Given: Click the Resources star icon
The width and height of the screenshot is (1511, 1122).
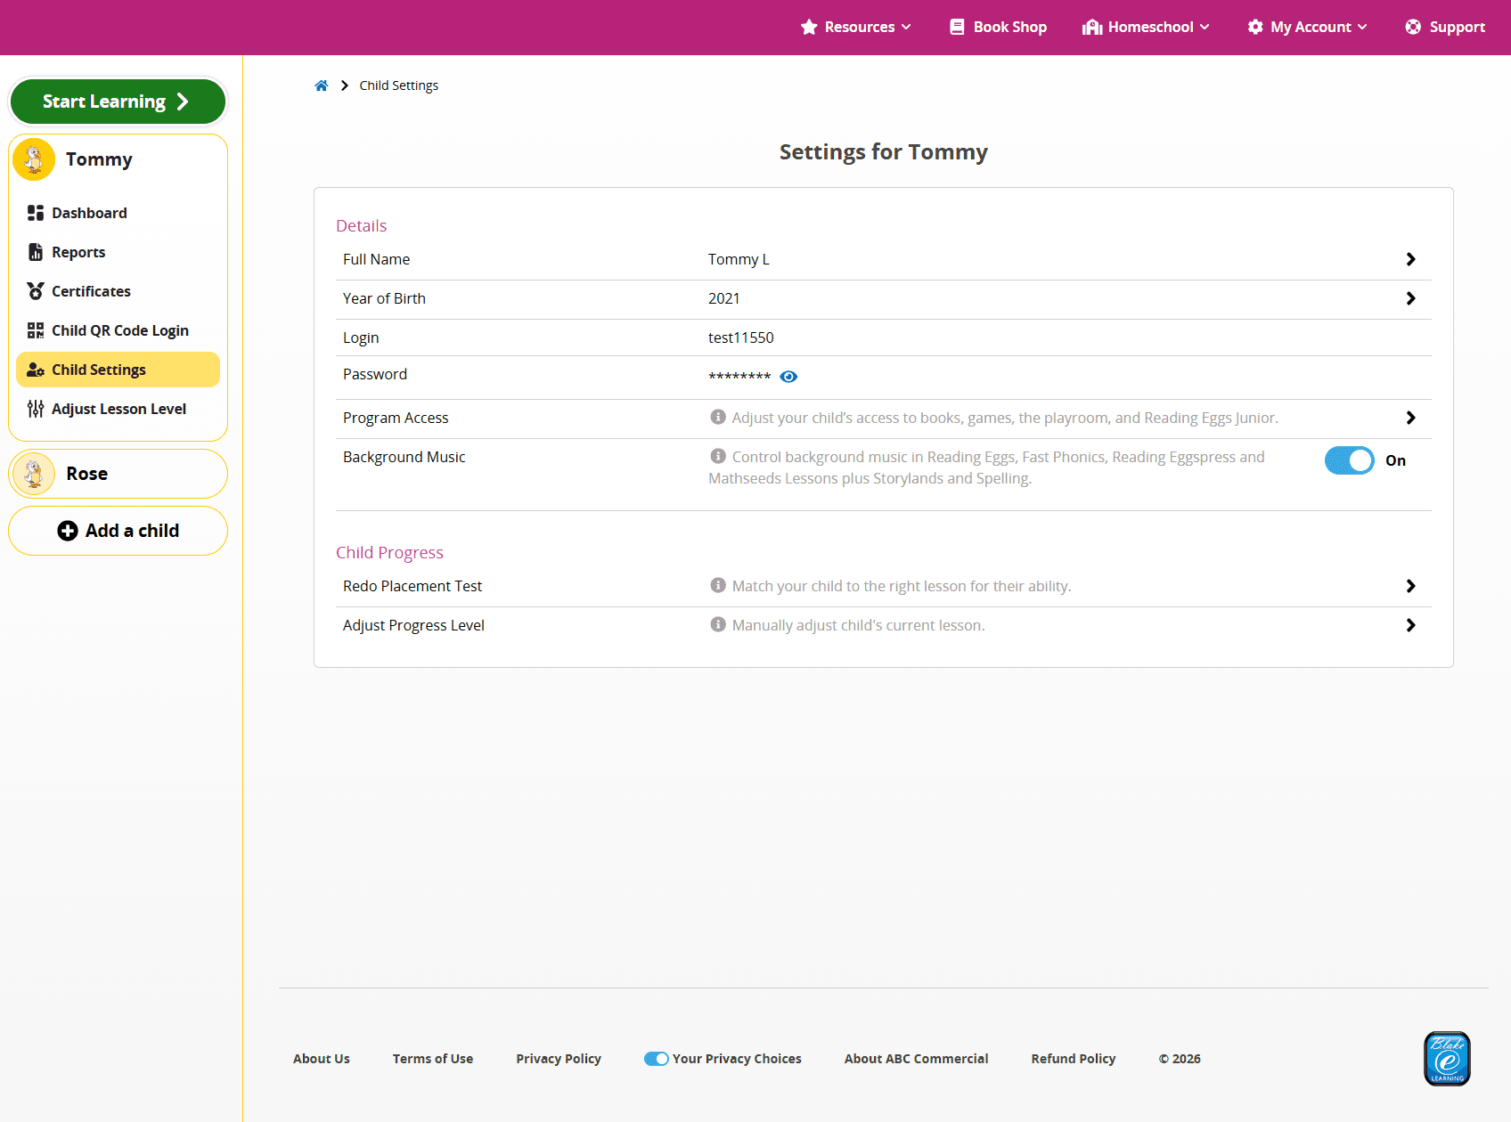Looking at the screenshot, I should pos(809,27).
